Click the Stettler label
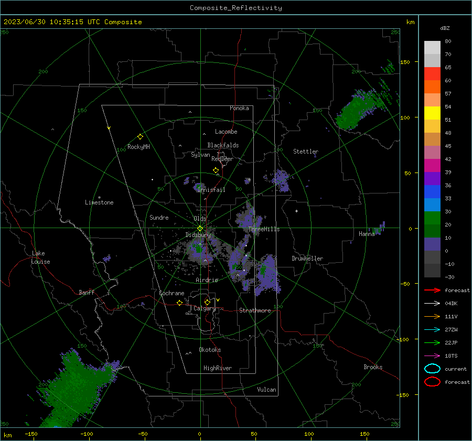Screen dimensions: 472x441 [x=306, y=152]
